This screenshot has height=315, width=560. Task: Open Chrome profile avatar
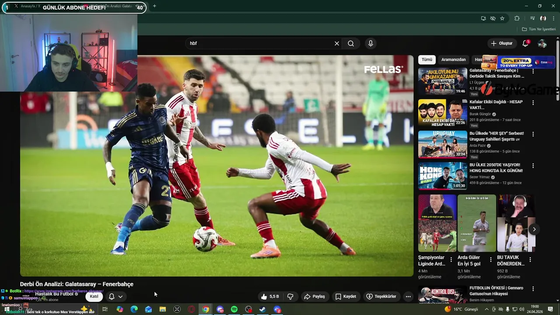click(543, 18)
